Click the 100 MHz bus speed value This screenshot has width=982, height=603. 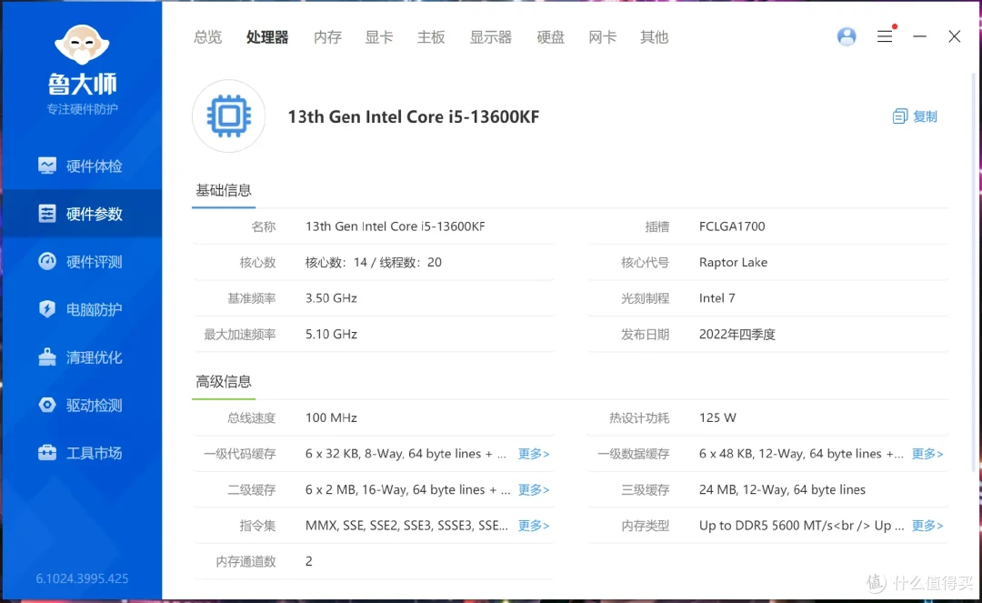coord(331,417)
